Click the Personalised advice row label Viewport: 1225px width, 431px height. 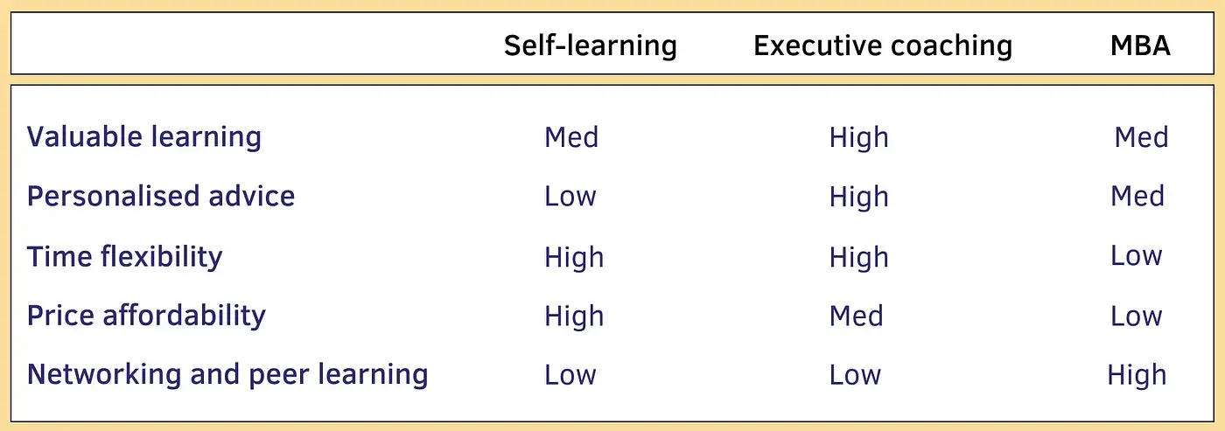(161, 196)
